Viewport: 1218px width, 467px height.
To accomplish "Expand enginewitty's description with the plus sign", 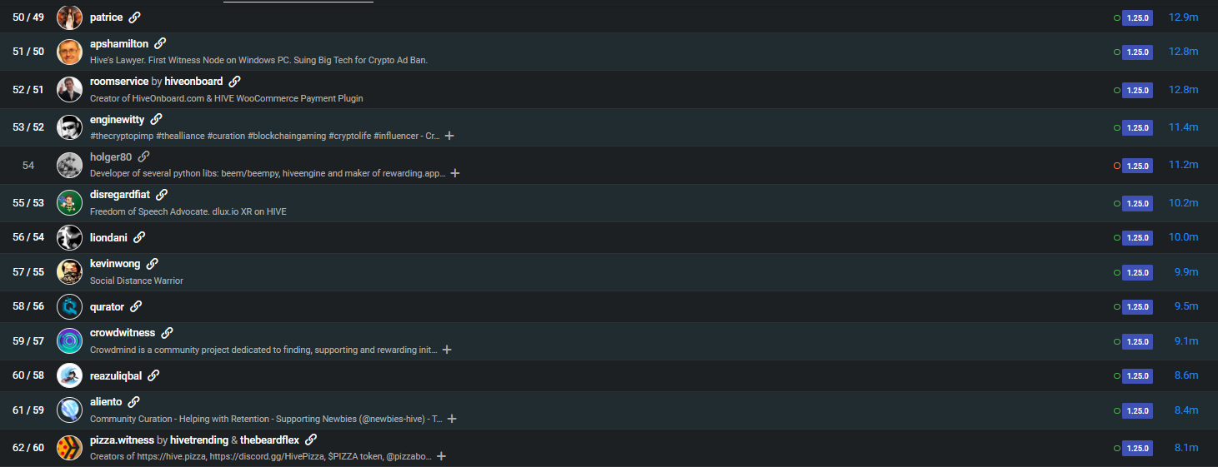I will tap(450, 136).
